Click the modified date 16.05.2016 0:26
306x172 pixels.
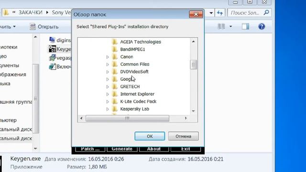click(106, 159)
